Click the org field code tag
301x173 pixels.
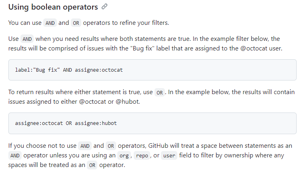(124, 155)
